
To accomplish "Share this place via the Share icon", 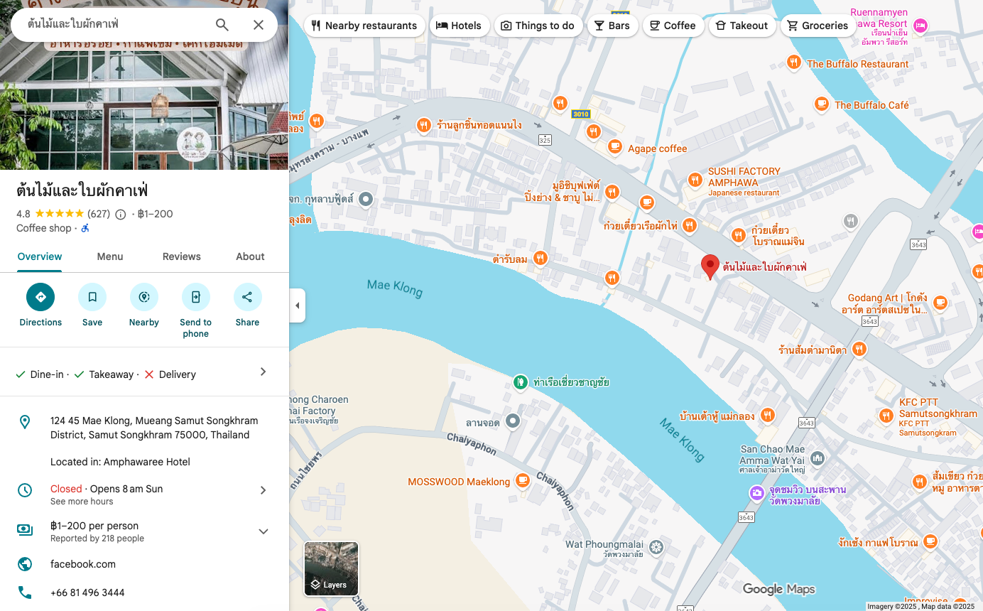I will tap(247, 297).
